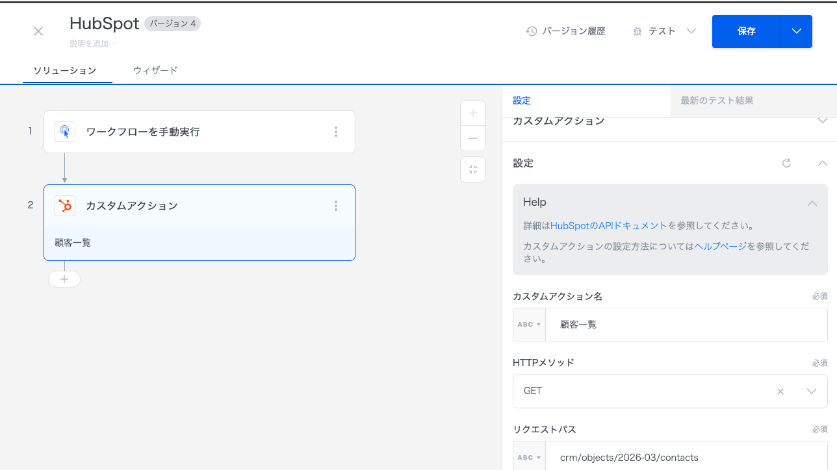
Task: Collapse the 設定 section
Action: (x=822, y=164)
